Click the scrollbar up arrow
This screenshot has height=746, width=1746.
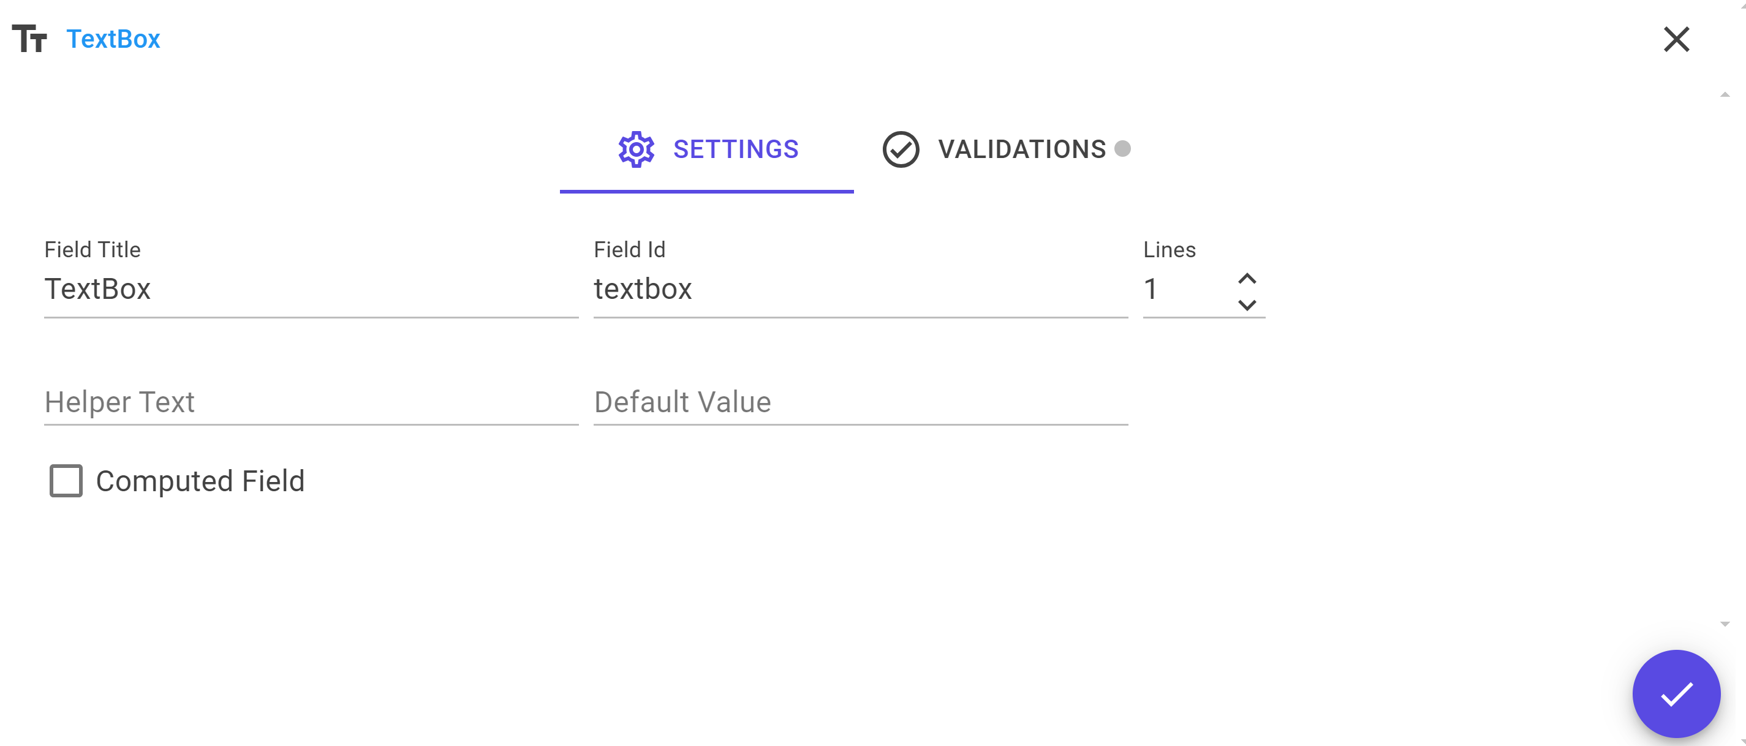pyautogui.click(x=1725, y=95)
